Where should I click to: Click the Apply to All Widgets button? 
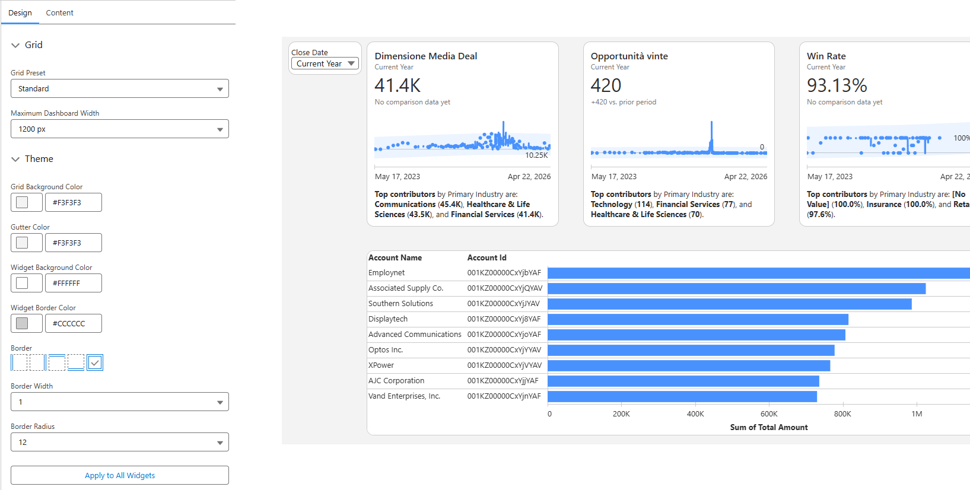click(x=119, y=475)
